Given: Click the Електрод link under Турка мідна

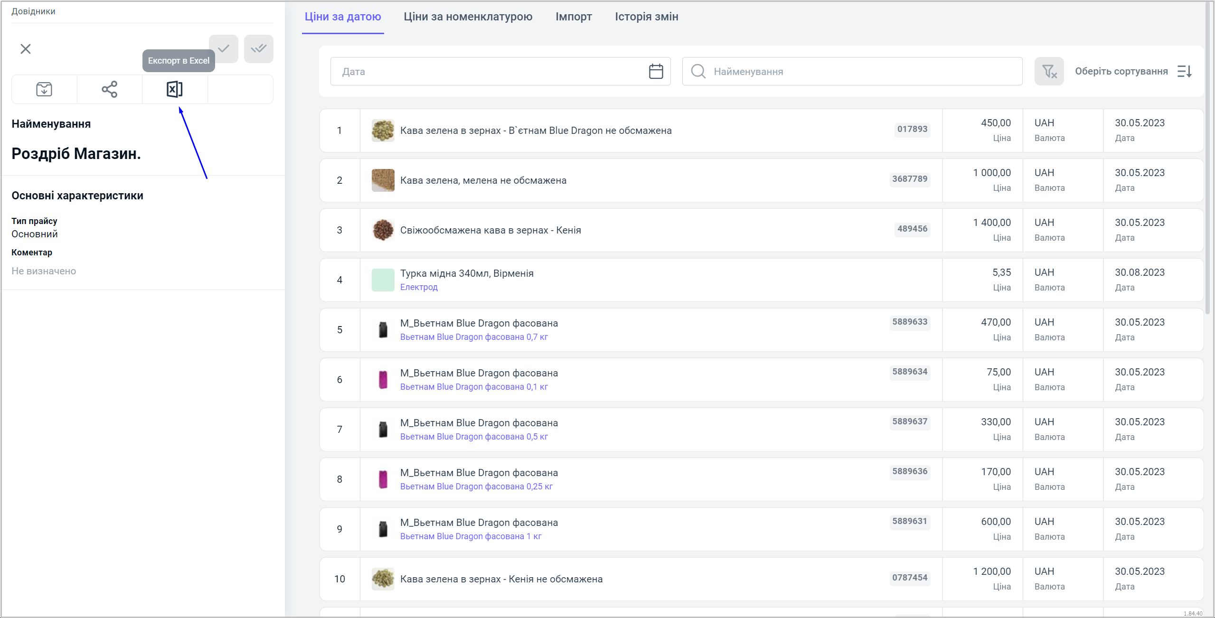Looking at the screenshot, I should click(419, 287).
